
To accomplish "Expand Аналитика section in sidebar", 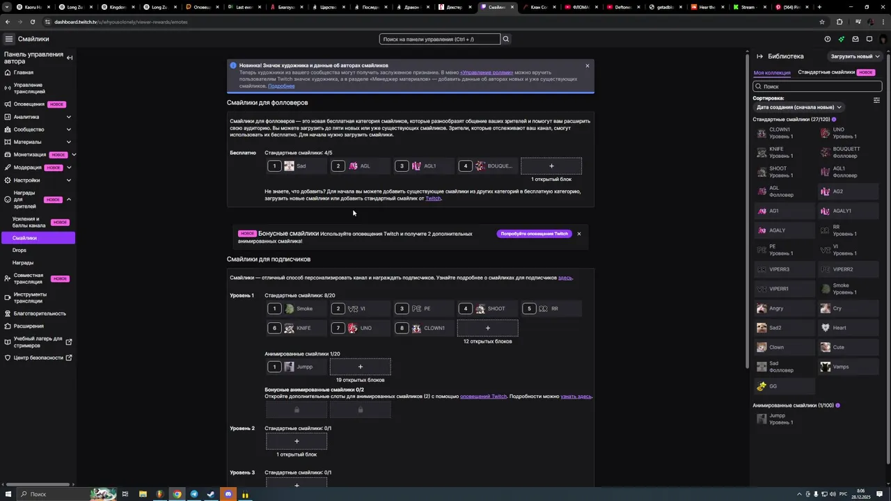I will coord(68,117).
